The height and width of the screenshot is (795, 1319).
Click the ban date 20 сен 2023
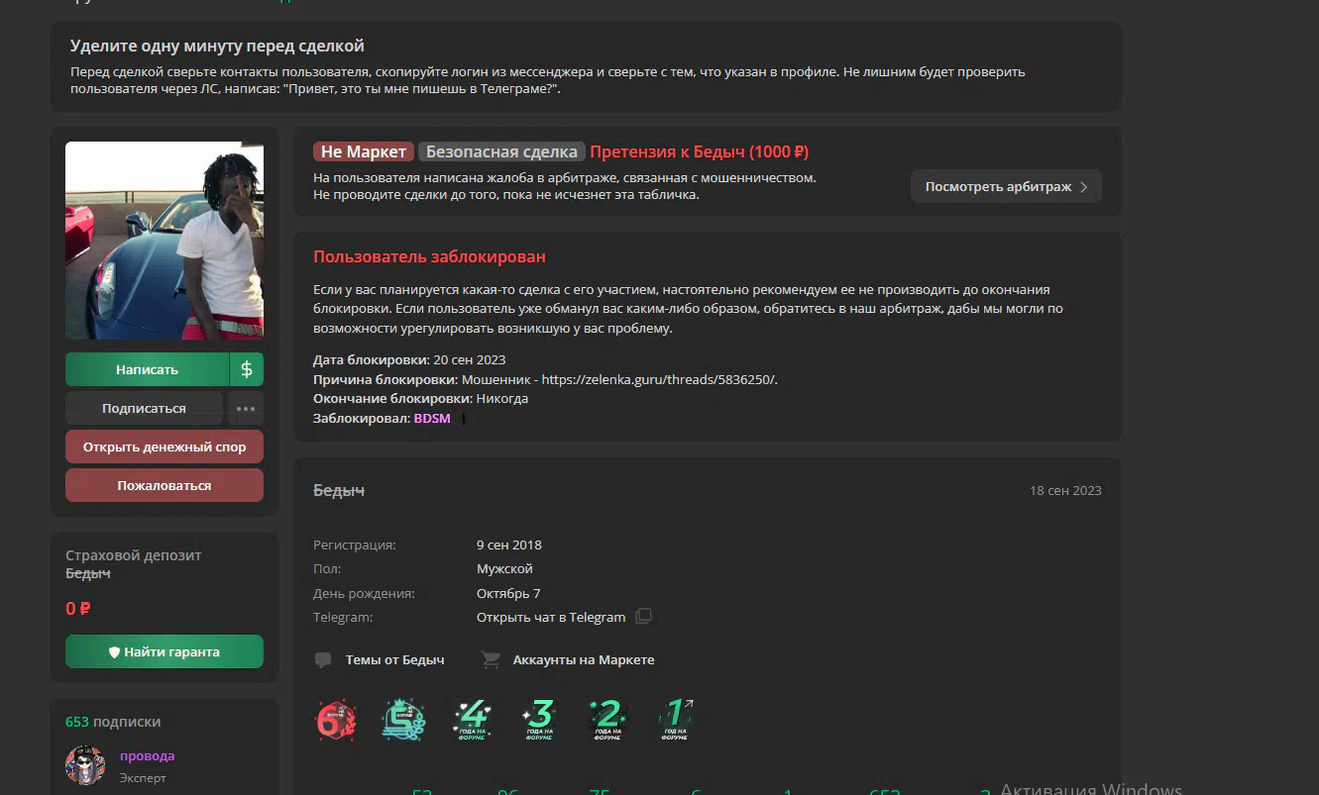click(470, 359)
